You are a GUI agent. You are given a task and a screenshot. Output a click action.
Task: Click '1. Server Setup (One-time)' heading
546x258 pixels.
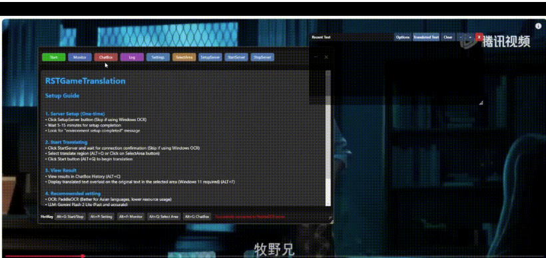pyautogui.click(x=75, y=114)
